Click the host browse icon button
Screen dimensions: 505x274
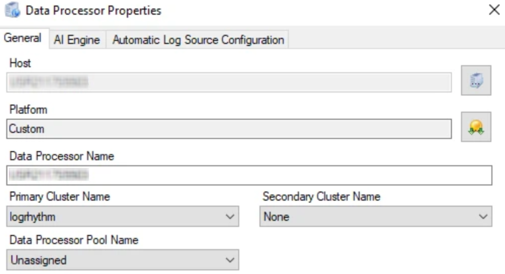point(476,80)
